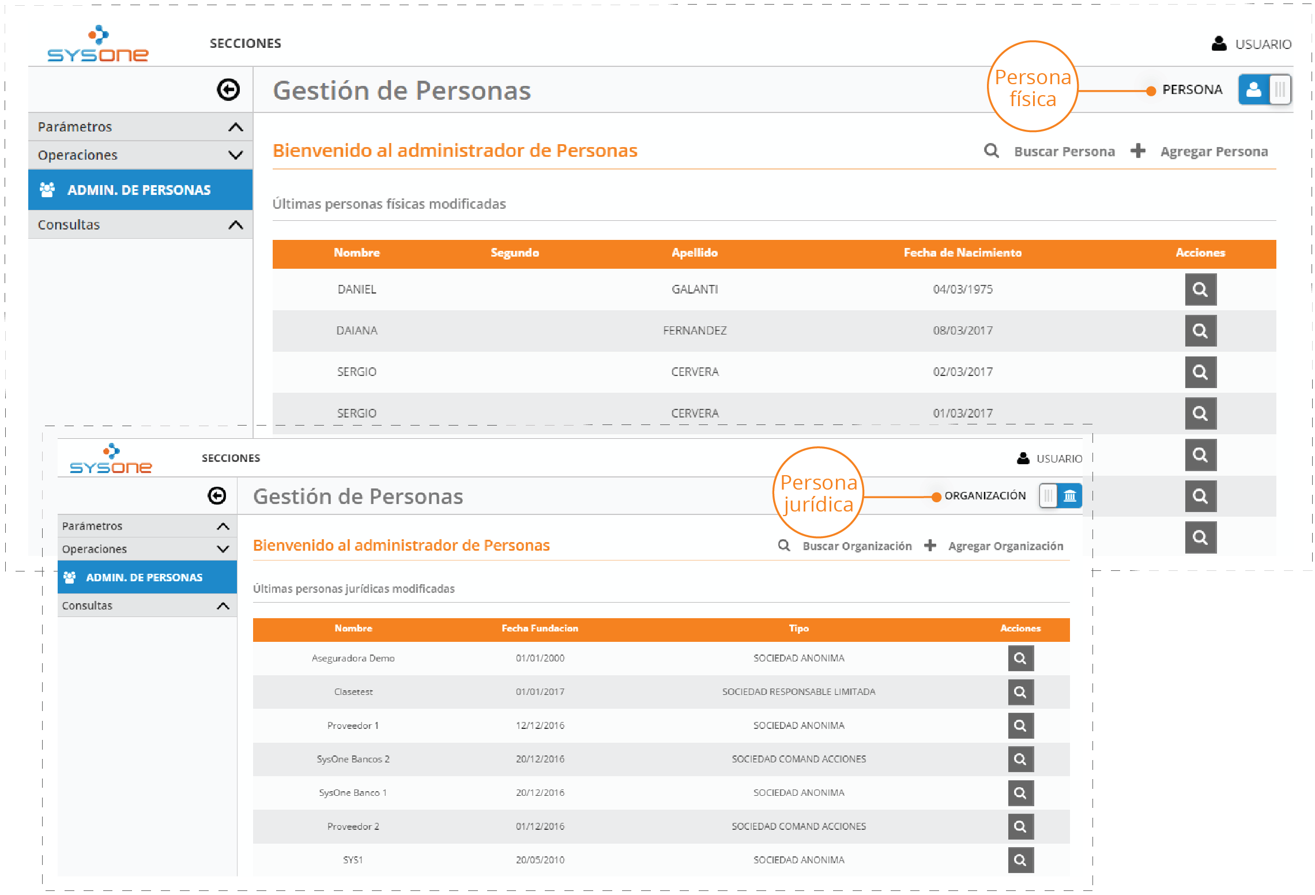Open SECCIONES menu in top header

pyautogui.click(x=246, y=44)
